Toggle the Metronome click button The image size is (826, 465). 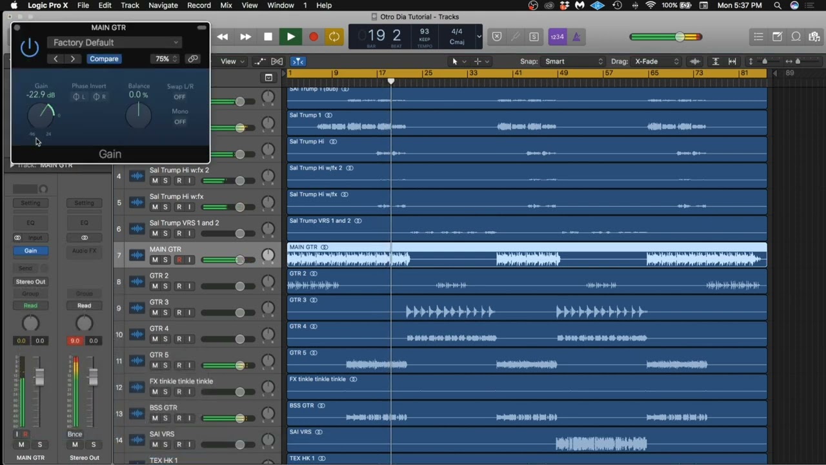tap(576, 37)
